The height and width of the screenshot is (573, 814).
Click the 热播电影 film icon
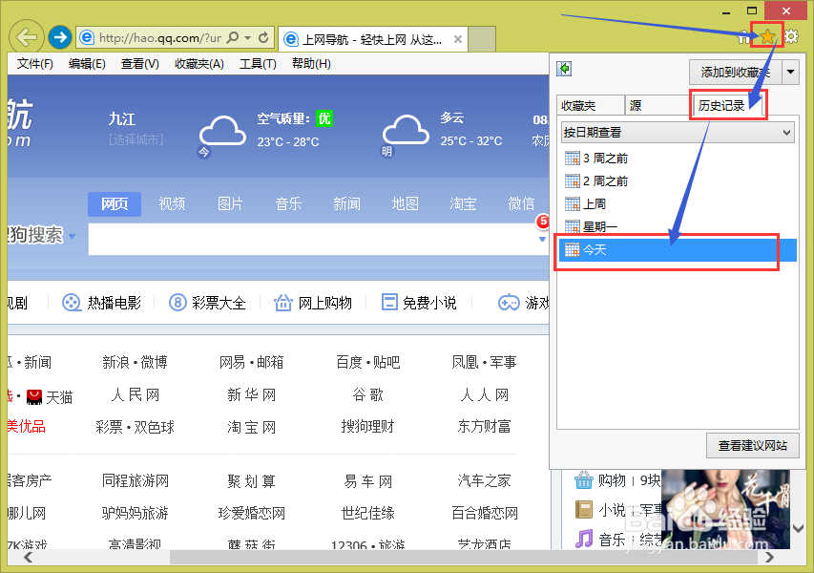click(x=72, y=303)
